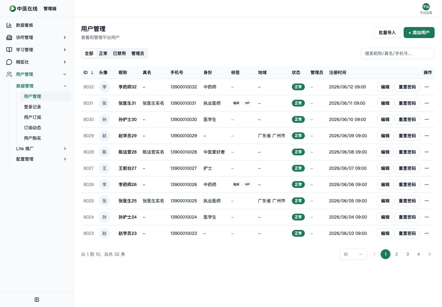Image resolution: width=442 pixels, height=307 pixels.
Task: Open more actions for 孙护士24
Action: click(427, 217)
